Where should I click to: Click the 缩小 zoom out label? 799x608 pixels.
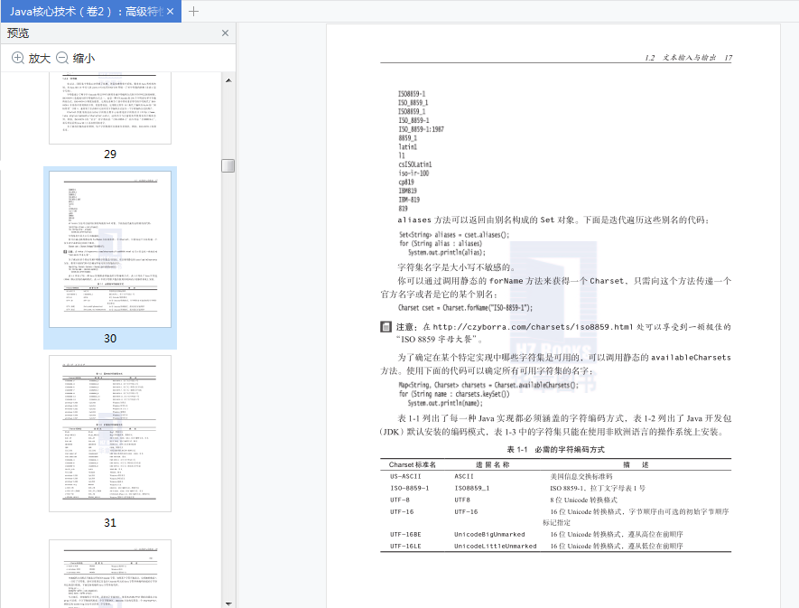click(84, 58)
